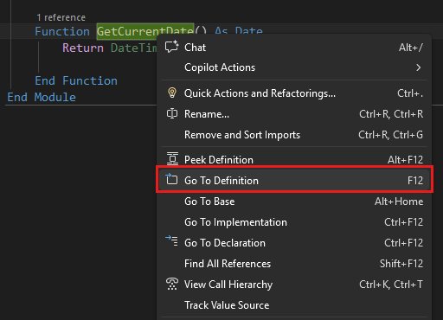The height and width of the screenshot is (320, 443).
Task: Click the Rename cursor icon
Action: (172, 113)
